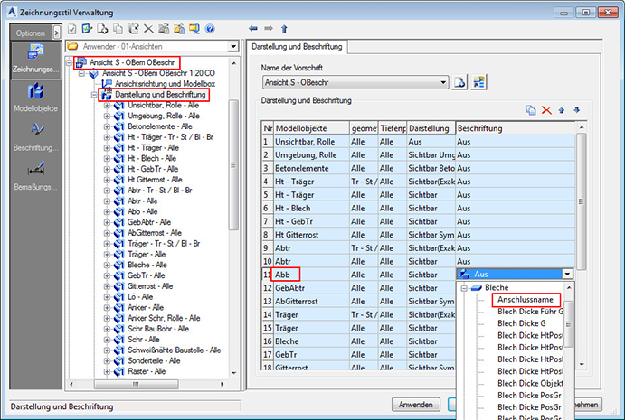Click the Beschriftung column header
This screenshot has height=420, width=625.
pos(516,128)
